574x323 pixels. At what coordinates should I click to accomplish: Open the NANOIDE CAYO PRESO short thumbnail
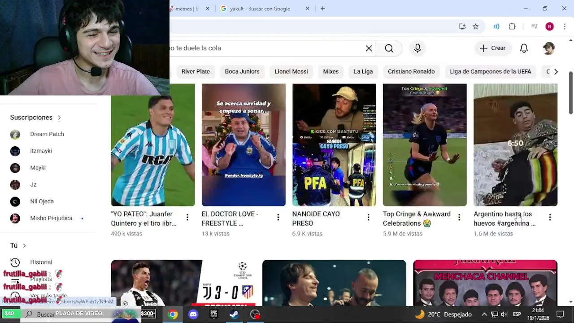click(334, 145)
